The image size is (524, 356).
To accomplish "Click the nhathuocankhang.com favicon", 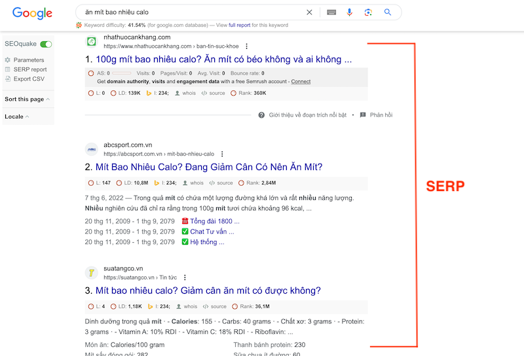I will pos(91,41).
